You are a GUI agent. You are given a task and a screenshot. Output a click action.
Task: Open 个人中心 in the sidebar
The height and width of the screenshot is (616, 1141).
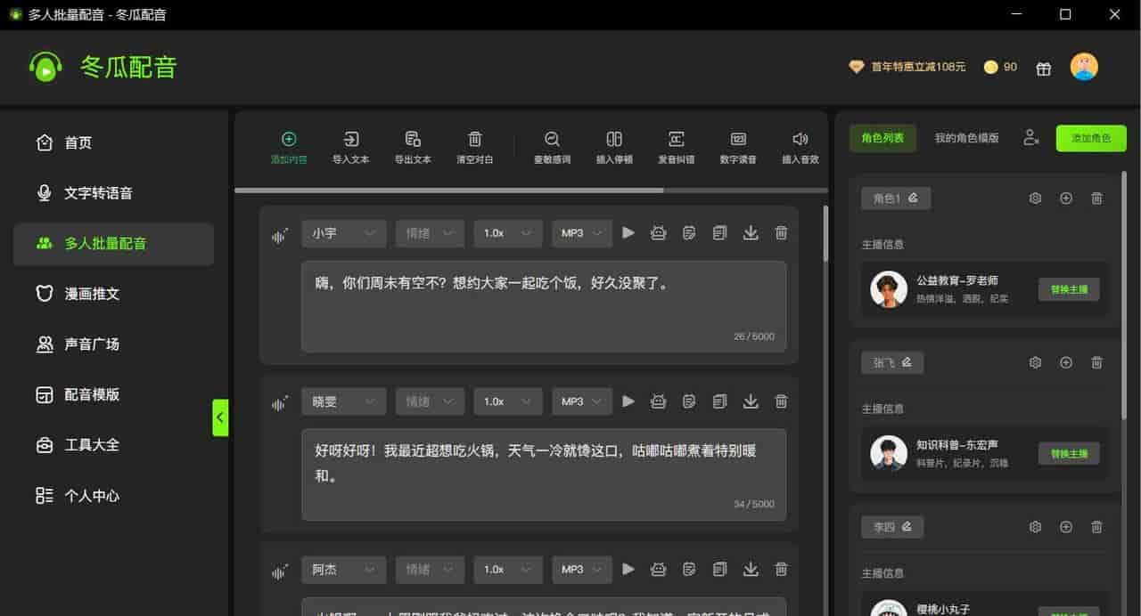click(x=113, y=496)
